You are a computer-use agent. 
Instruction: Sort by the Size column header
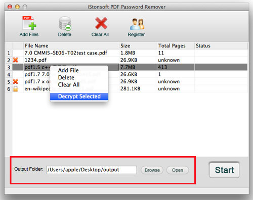tap(138, 45)
